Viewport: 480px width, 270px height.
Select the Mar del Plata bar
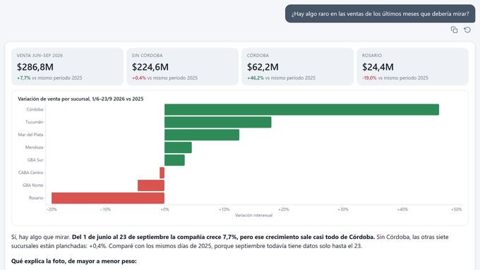pos(202,135)
